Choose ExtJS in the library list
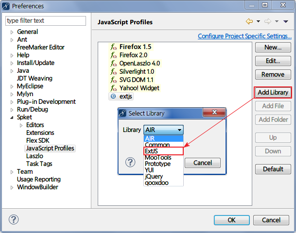296x233 pixels. pos(163,151)
